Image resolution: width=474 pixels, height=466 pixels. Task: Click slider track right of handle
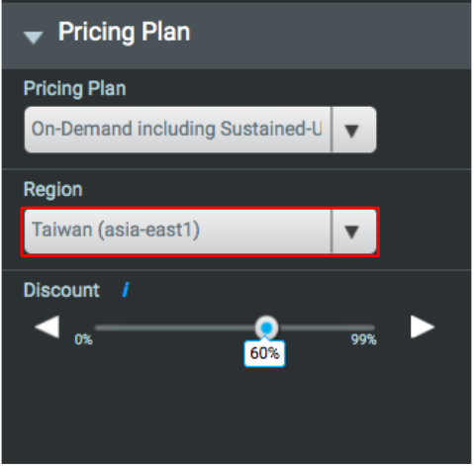pos(327,327)
